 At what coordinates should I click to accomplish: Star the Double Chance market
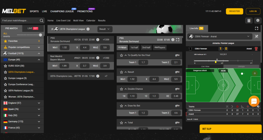[121, 89]
